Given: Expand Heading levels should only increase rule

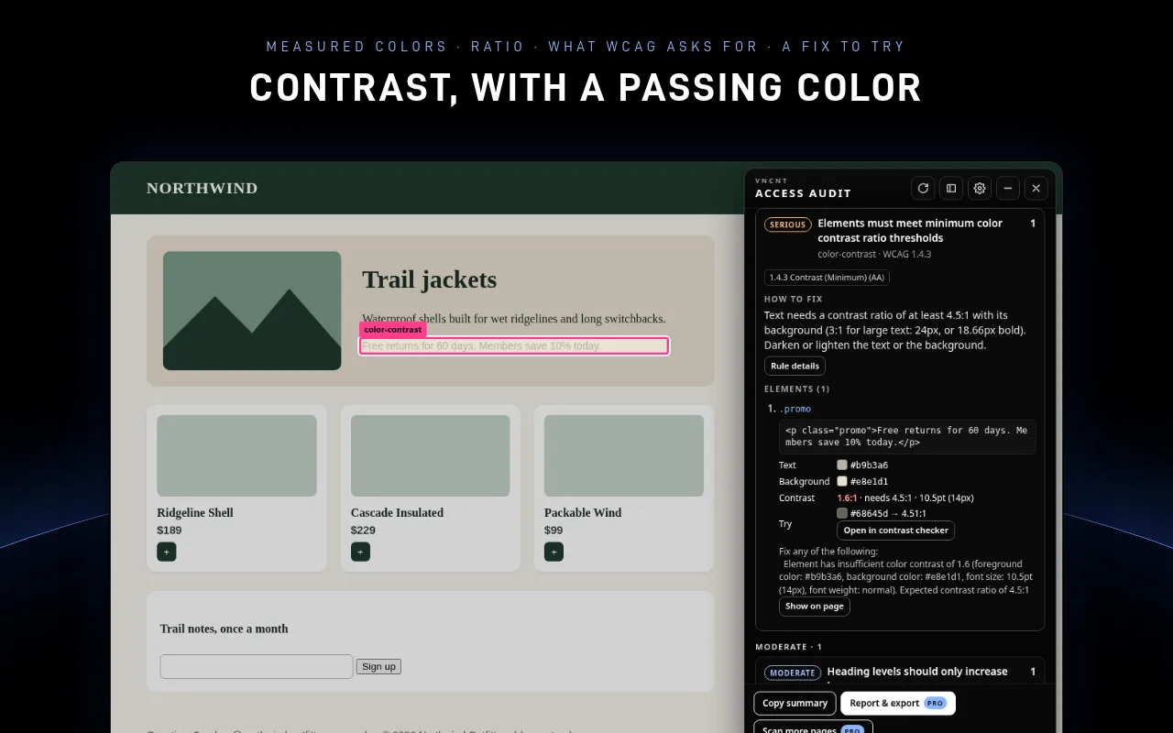Looking at the screenshot, I should pos(917,672).
